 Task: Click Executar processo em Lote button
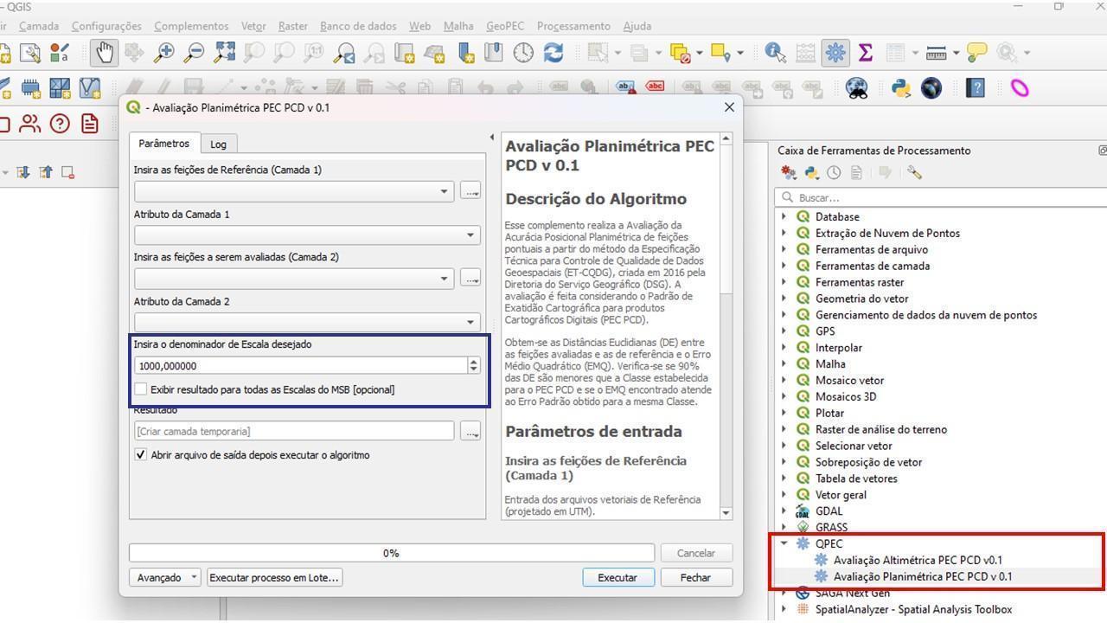pos(274,577)
